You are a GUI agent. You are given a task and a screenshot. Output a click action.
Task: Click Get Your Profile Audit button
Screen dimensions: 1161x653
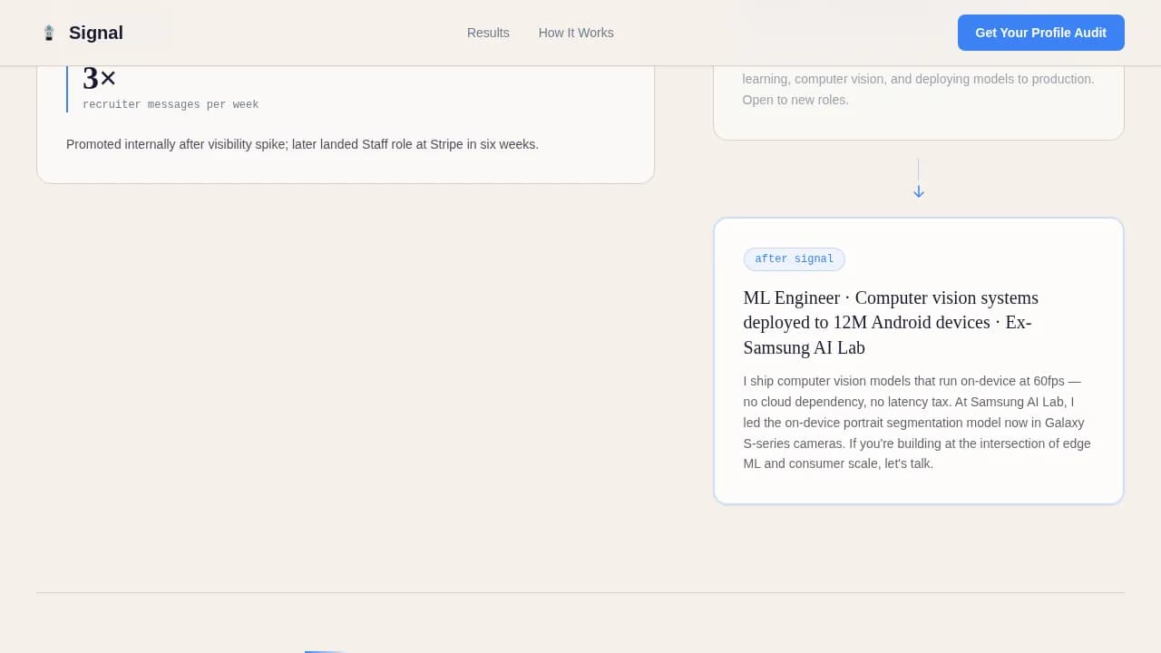click(x=1041, y=33)
